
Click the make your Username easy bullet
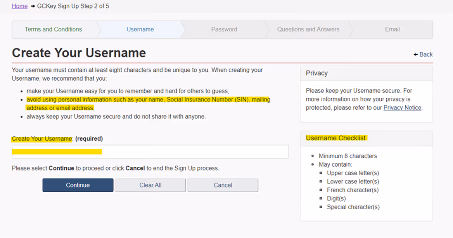(128, 91)
